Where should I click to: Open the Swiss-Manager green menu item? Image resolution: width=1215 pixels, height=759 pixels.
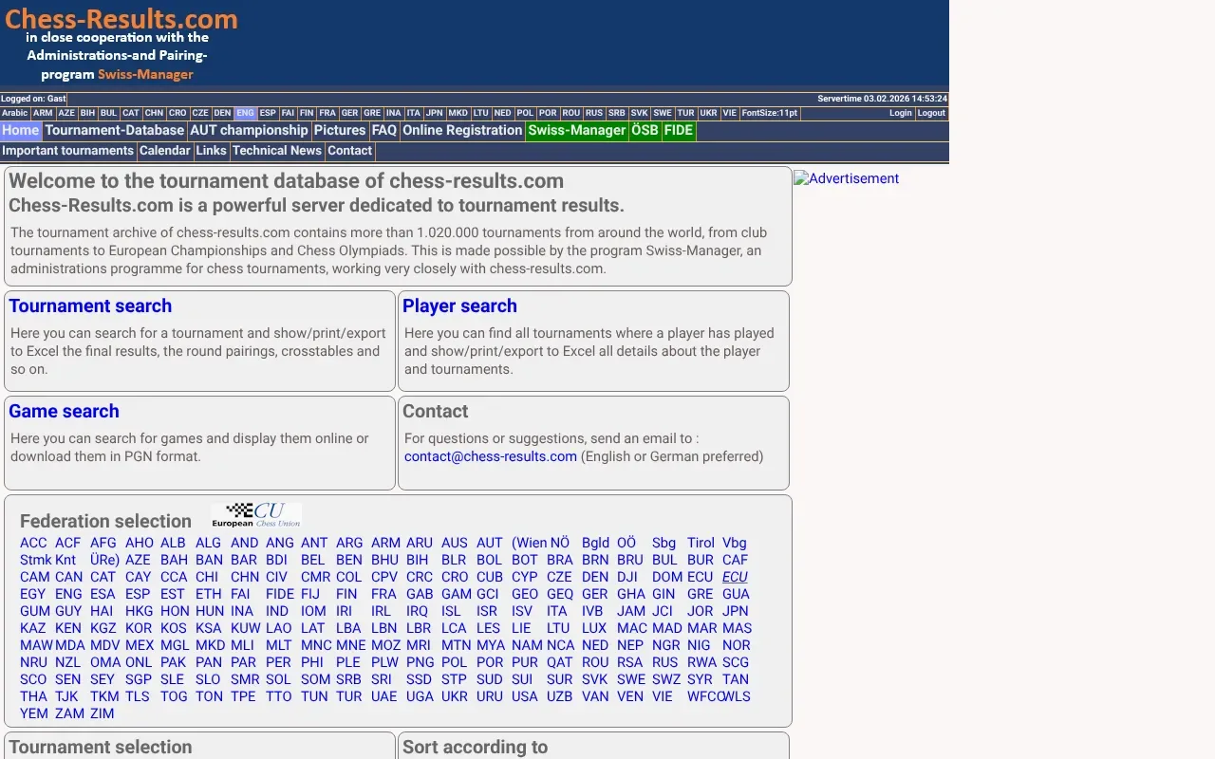[x=576, y=131]
